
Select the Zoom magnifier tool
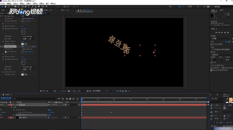coord(9,7)
